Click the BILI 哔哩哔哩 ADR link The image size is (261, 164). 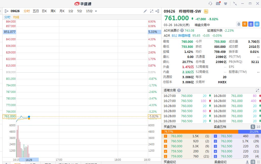tap(181, 36)
